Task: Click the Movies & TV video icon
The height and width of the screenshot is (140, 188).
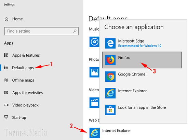Action: pyautogui.click(x=94, y=103)
